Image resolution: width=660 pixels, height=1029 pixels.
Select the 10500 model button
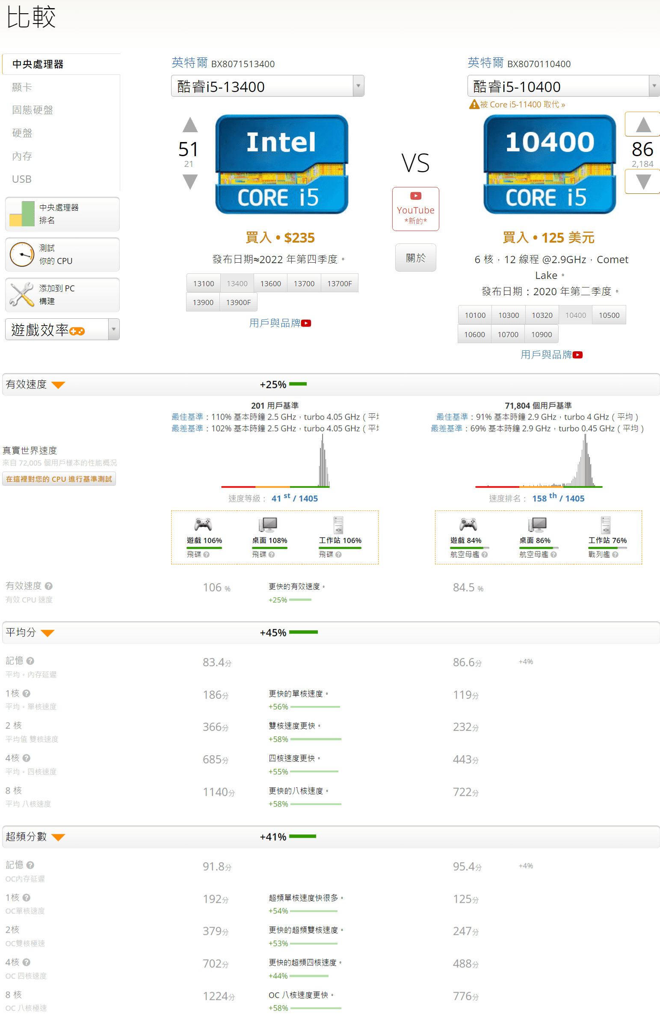click(x=609, y=315)
